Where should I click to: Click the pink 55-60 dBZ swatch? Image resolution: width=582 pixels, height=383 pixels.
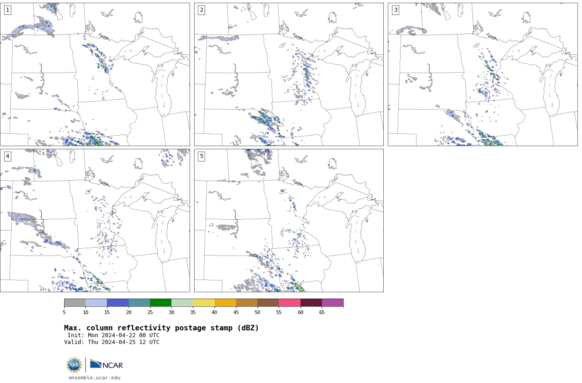pos(290,303)
